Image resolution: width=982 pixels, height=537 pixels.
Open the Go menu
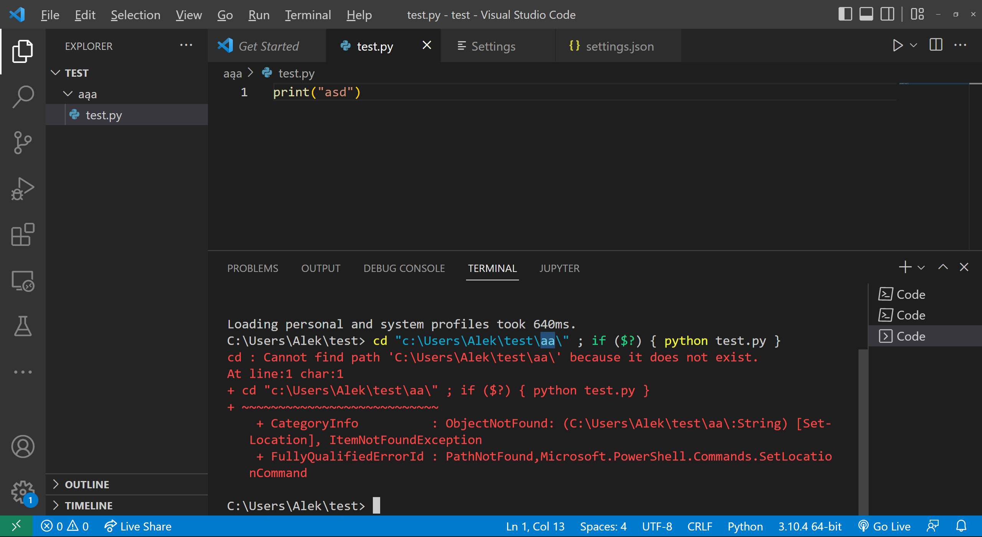click(x=225, y=15)
